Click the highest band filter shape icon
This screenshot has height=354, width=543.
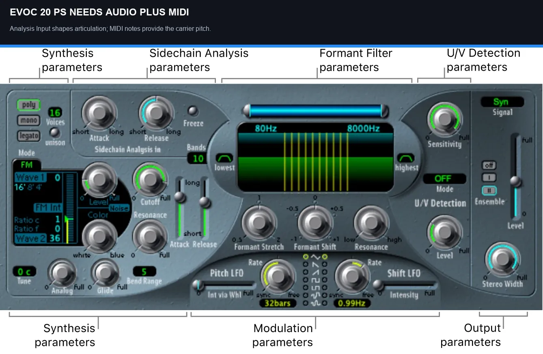406,158
